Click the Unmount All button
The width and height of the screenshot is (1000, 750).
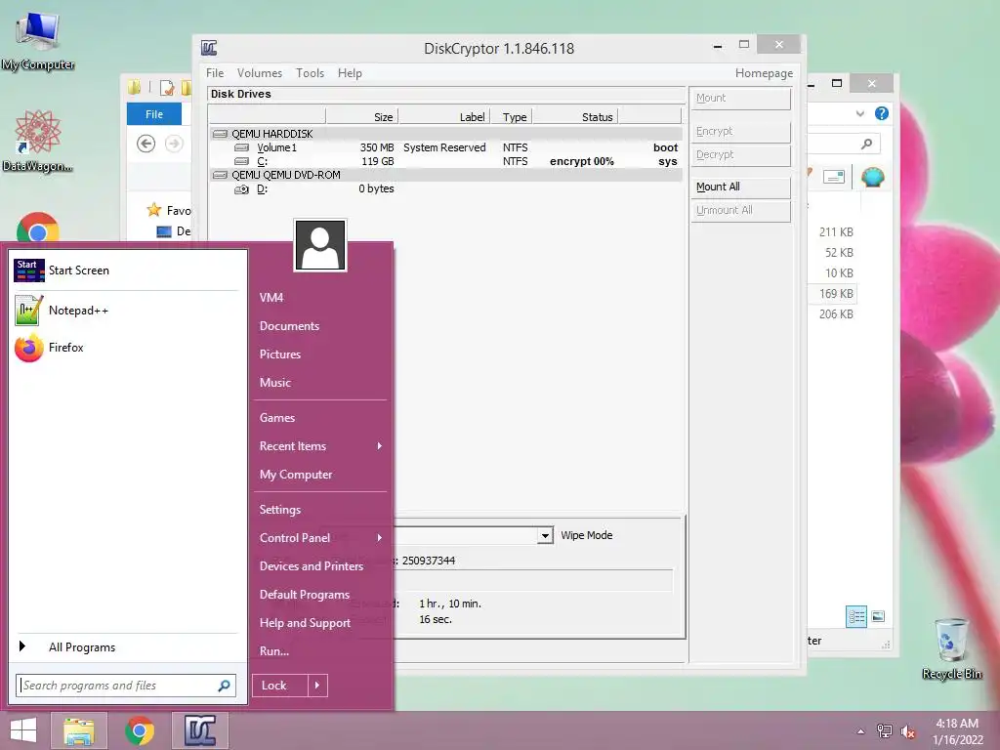pyautogui.click(x=740, y=211)
